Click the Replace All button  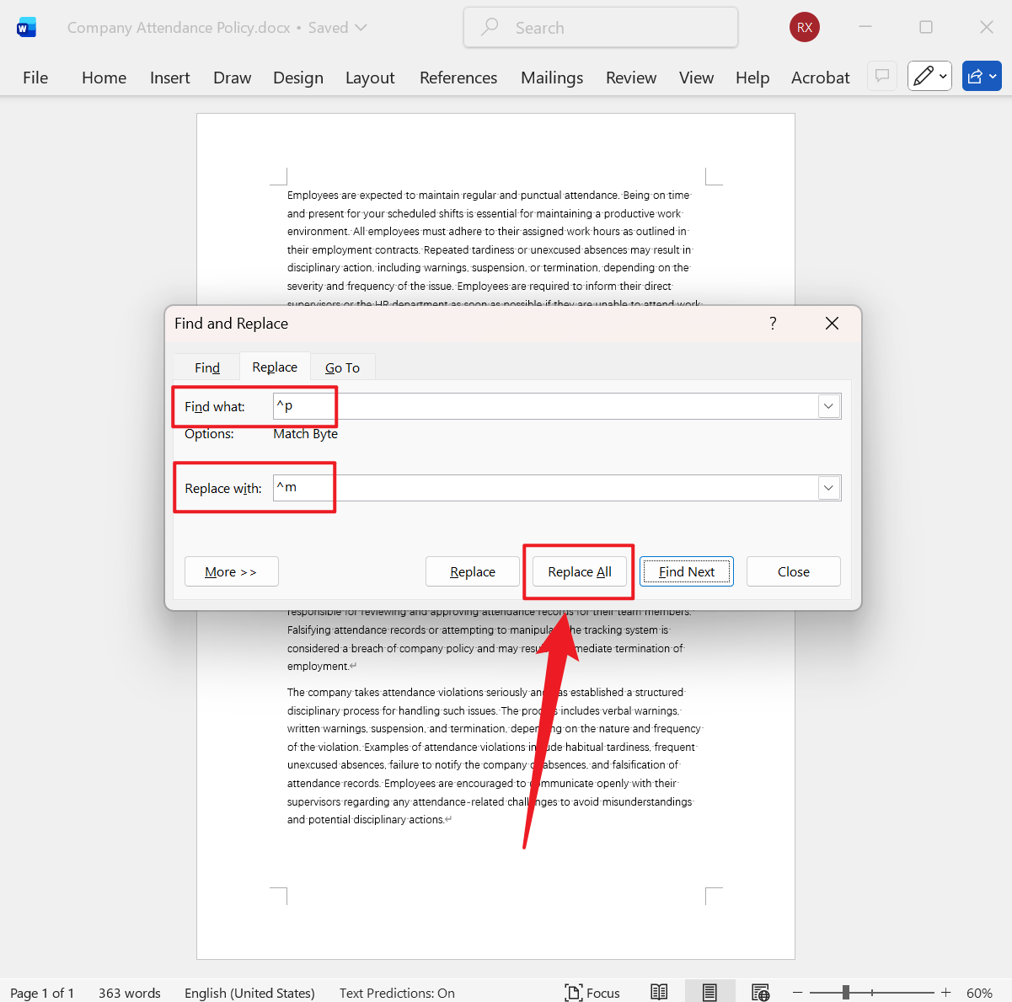tap(578, 571)
